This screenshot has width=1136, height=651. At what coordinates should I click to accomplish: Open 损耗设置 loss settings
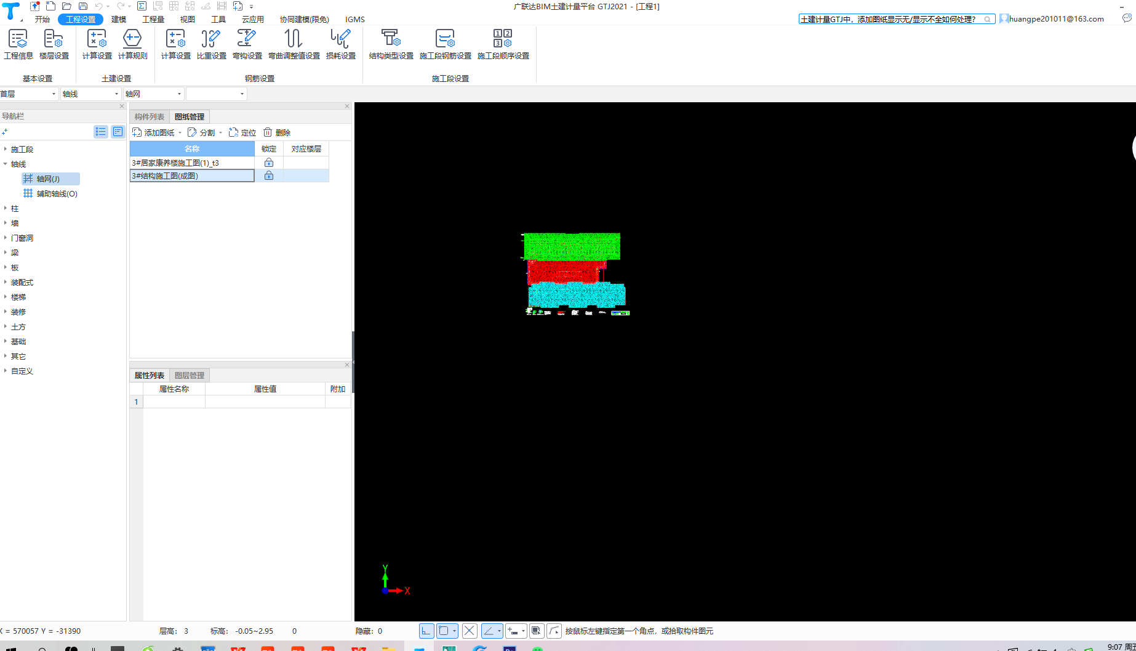341,44
